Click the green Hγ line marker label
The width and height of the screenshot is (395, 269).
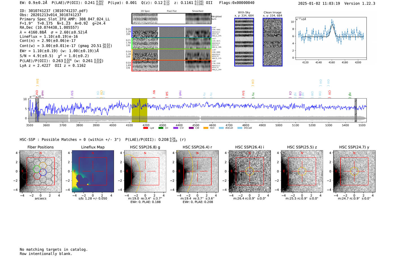253,95
